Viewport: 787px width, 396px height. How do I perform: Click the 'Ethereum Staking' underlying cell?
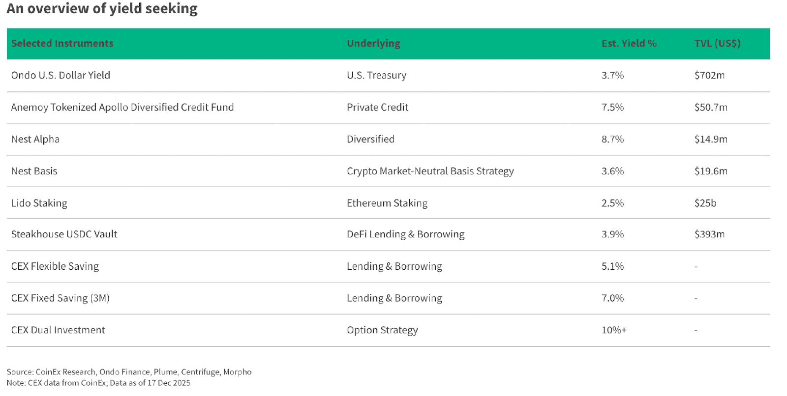387,203
